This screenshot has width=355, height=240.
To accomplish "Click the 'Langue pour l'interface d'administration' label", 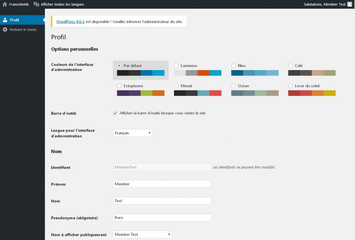I will coord(73,133).
